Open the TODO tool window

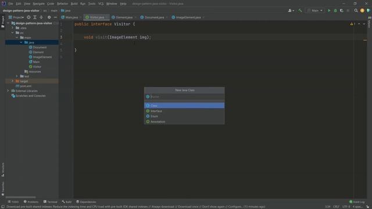coord(13,202)
